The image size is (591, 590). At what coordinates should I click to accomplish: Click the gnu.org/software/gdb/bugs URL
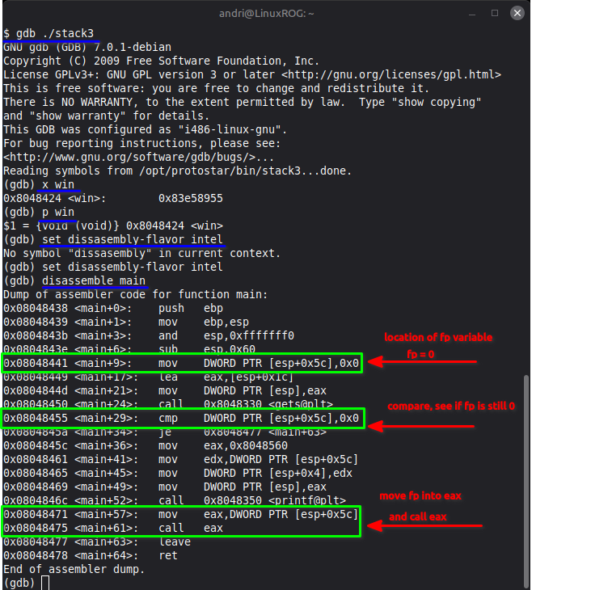point(129,157)
